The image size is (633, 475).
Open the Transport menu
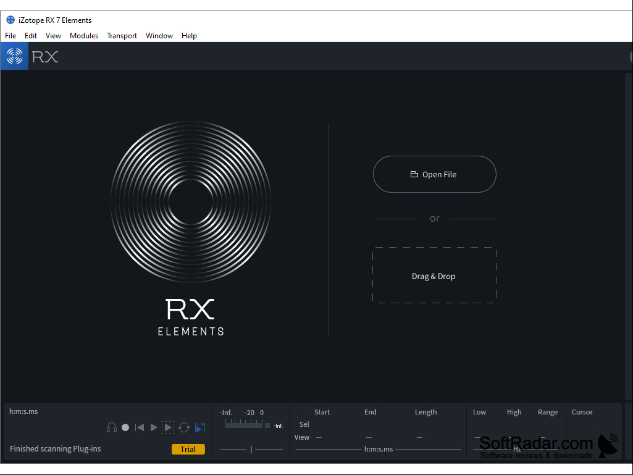click(x=122, y=36)
